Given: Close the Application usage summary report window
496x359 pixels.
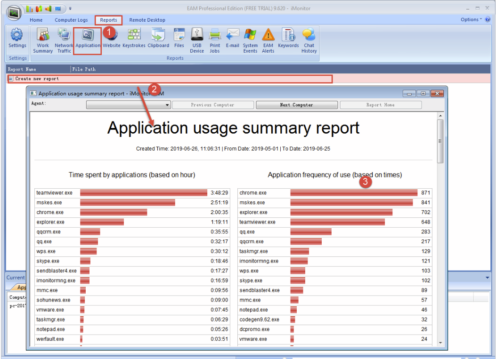Looking at the screenshot, I should (x=437, y=94).
